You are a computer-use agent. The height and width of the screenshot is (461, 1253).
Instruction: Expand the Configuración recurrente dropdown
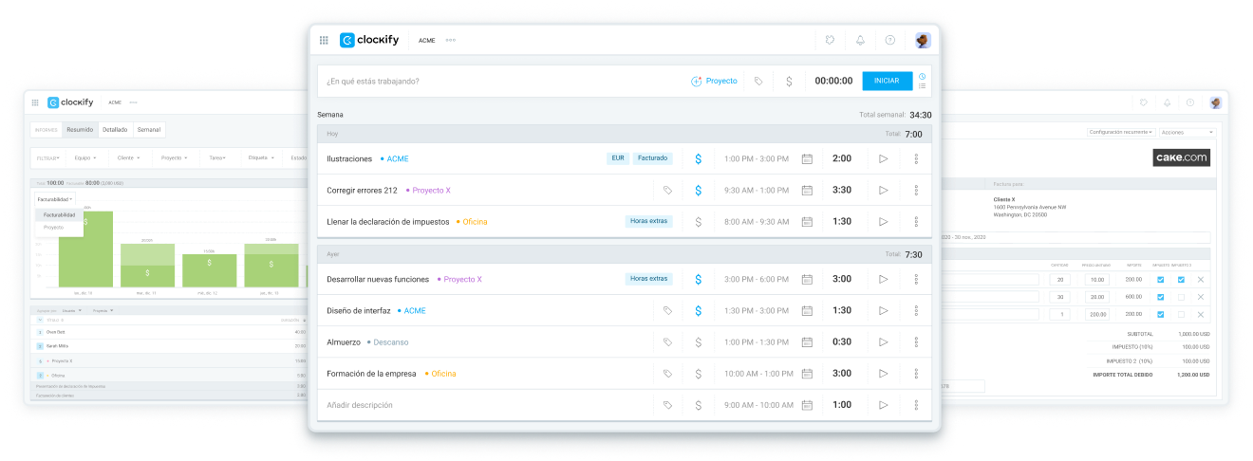tap(1121, 132)
